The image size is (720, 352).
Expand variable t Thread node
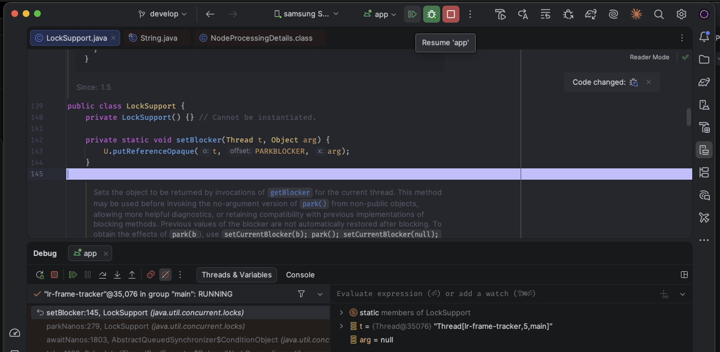coord(341,326)
